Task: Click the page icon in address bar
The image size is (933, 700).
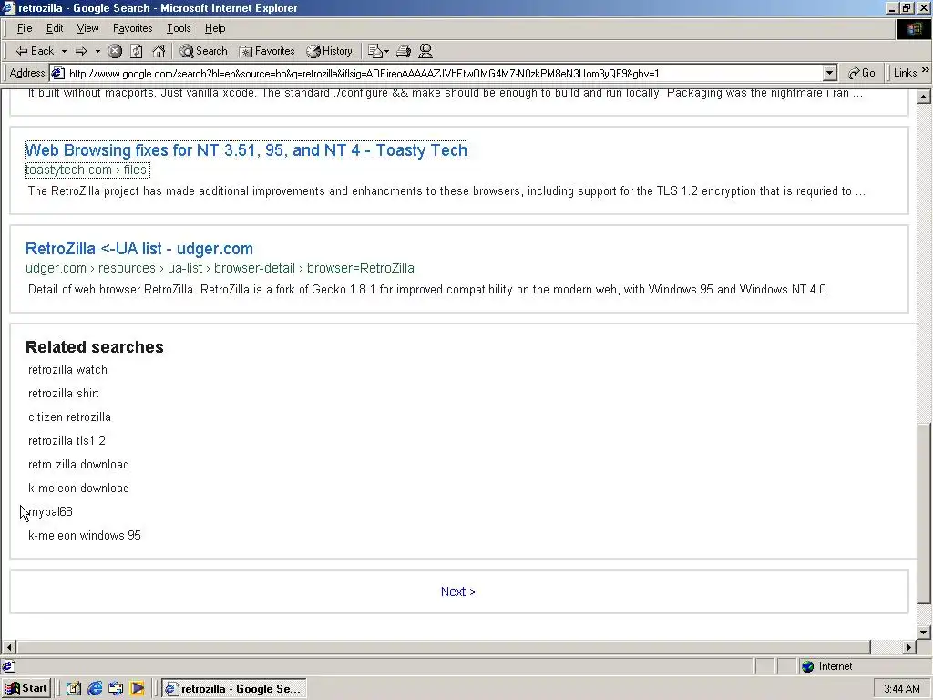Action: [x=57, y=73]
